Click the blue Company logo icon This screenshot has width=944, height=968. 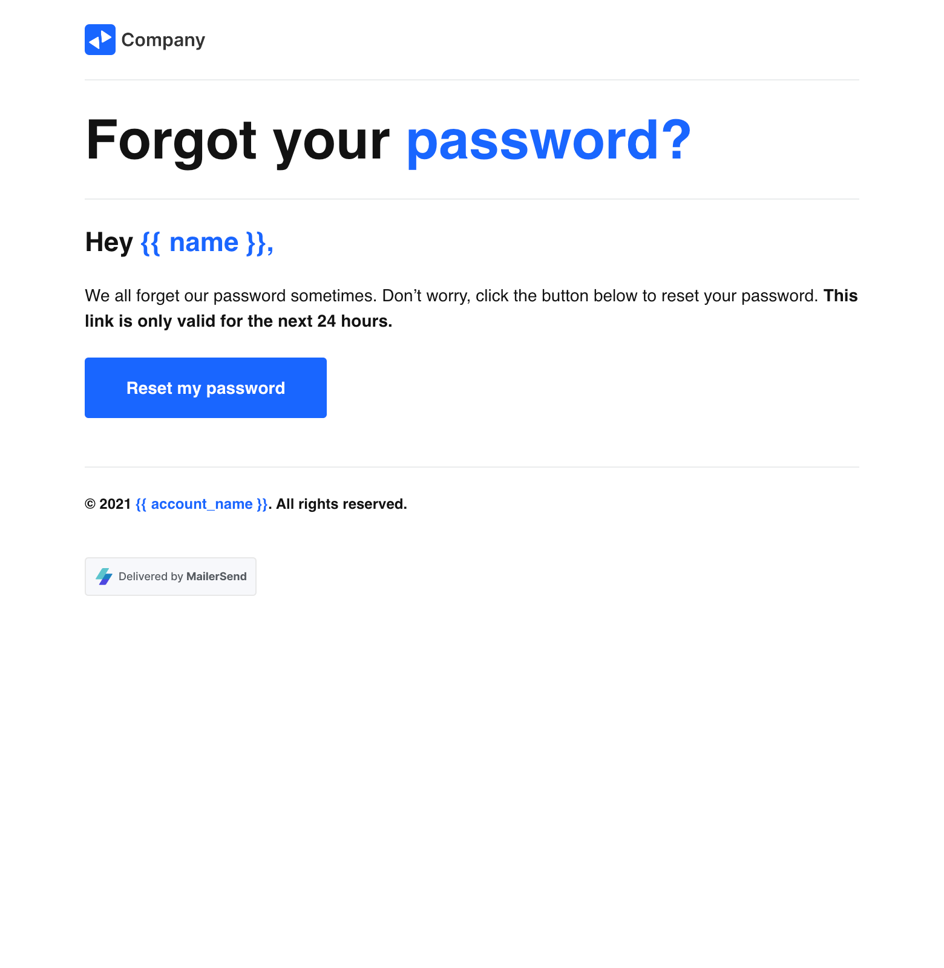tap(100, 40)
